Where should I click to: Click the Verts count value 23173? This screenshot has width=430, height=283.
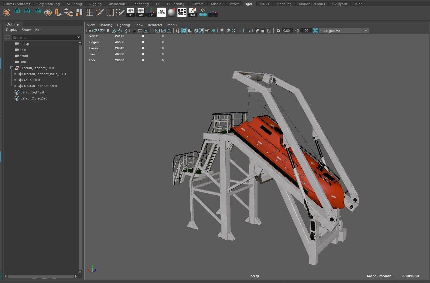pyautogui.click(x=119, y=36)
